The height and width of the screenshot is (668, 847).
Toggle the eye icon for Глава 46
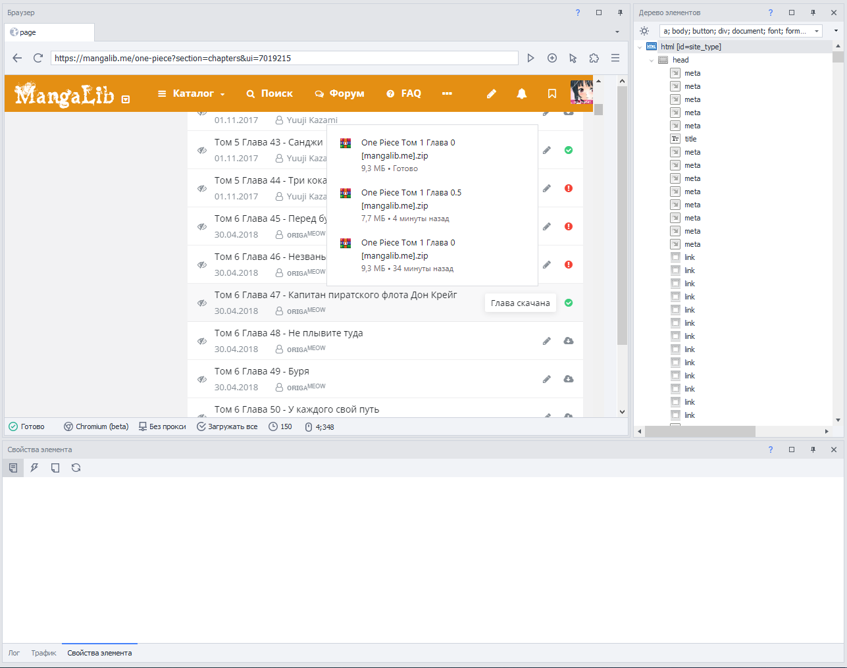202,265
